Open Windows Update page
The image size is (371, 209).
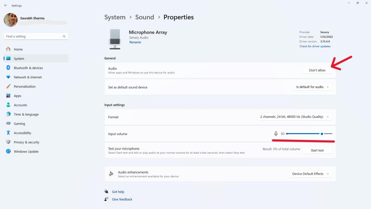(26, 152)
